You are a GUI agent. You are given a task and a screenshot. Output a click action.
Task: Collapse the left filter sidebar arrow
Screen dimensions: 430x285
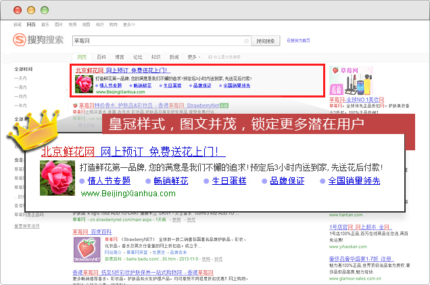(x=67, y=89)
